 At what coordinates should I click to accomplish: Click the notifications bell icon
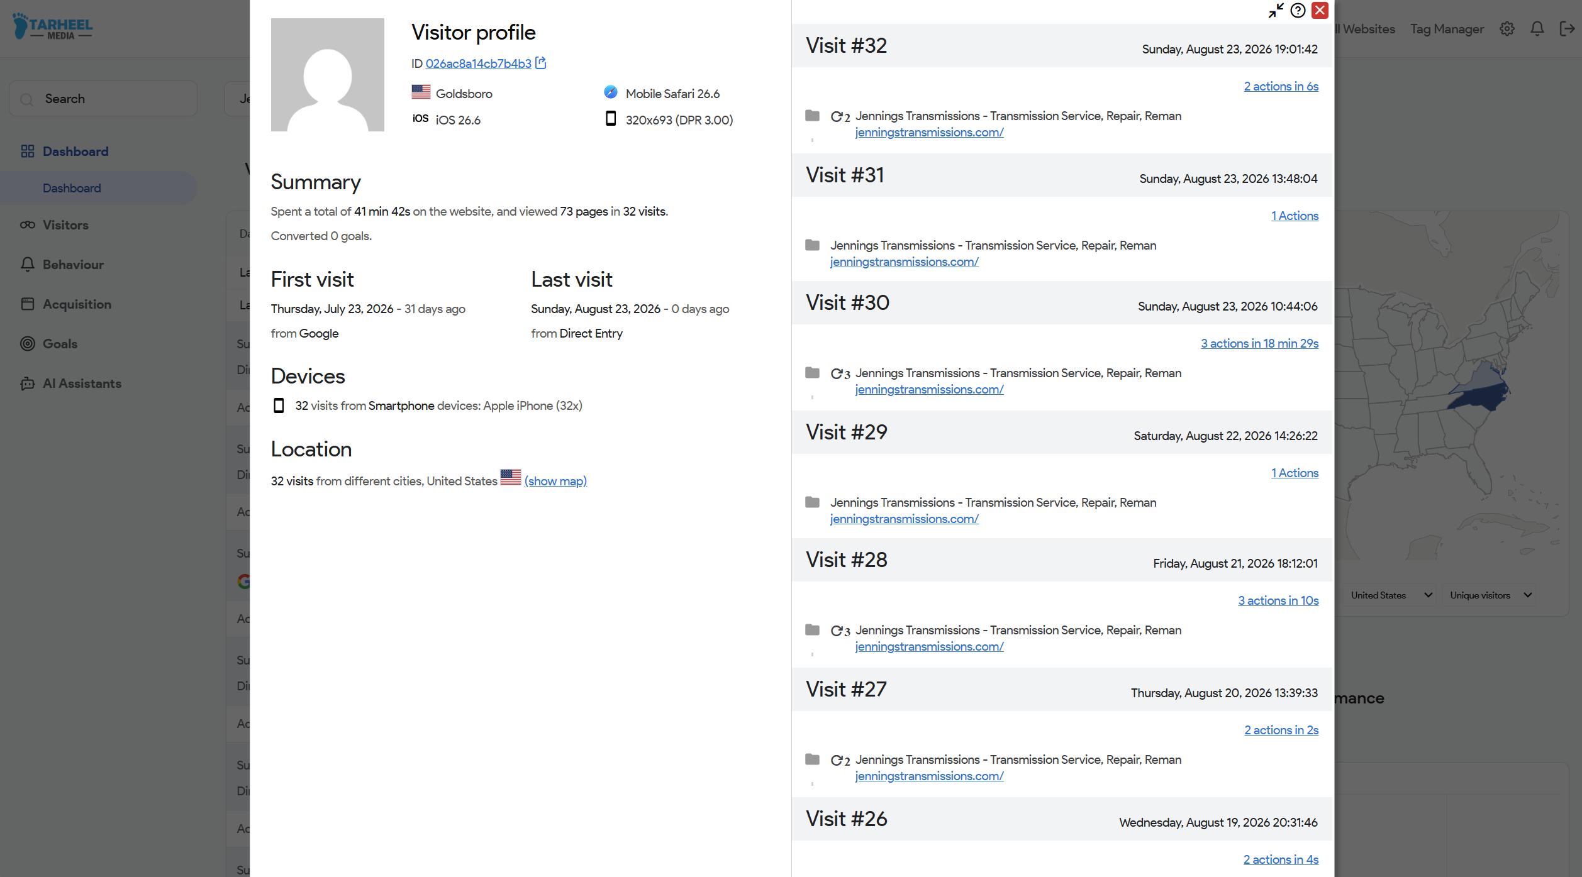click(1537, 29)
